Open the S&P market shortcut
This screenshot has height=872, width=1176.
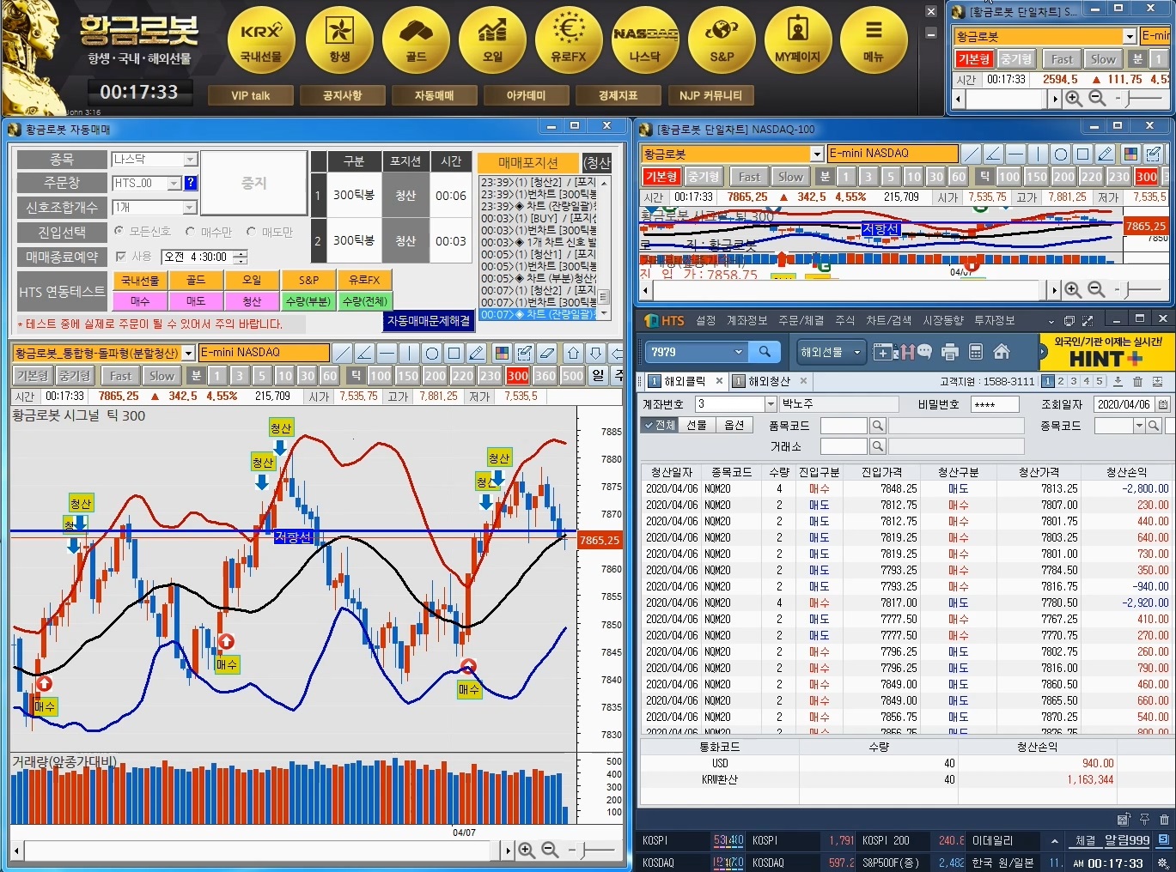(722, 39)
